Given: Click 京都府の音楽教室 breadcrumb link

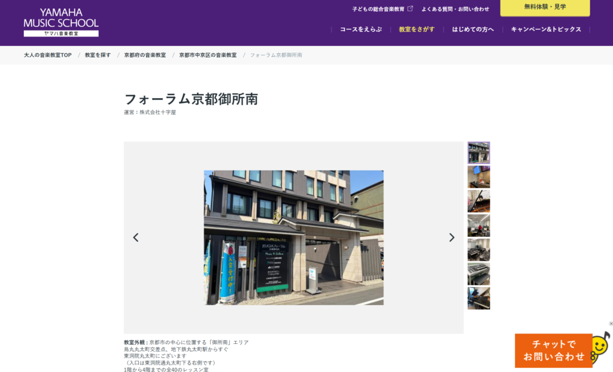Looking at the screenshot, I should click(x=145, y=55).
